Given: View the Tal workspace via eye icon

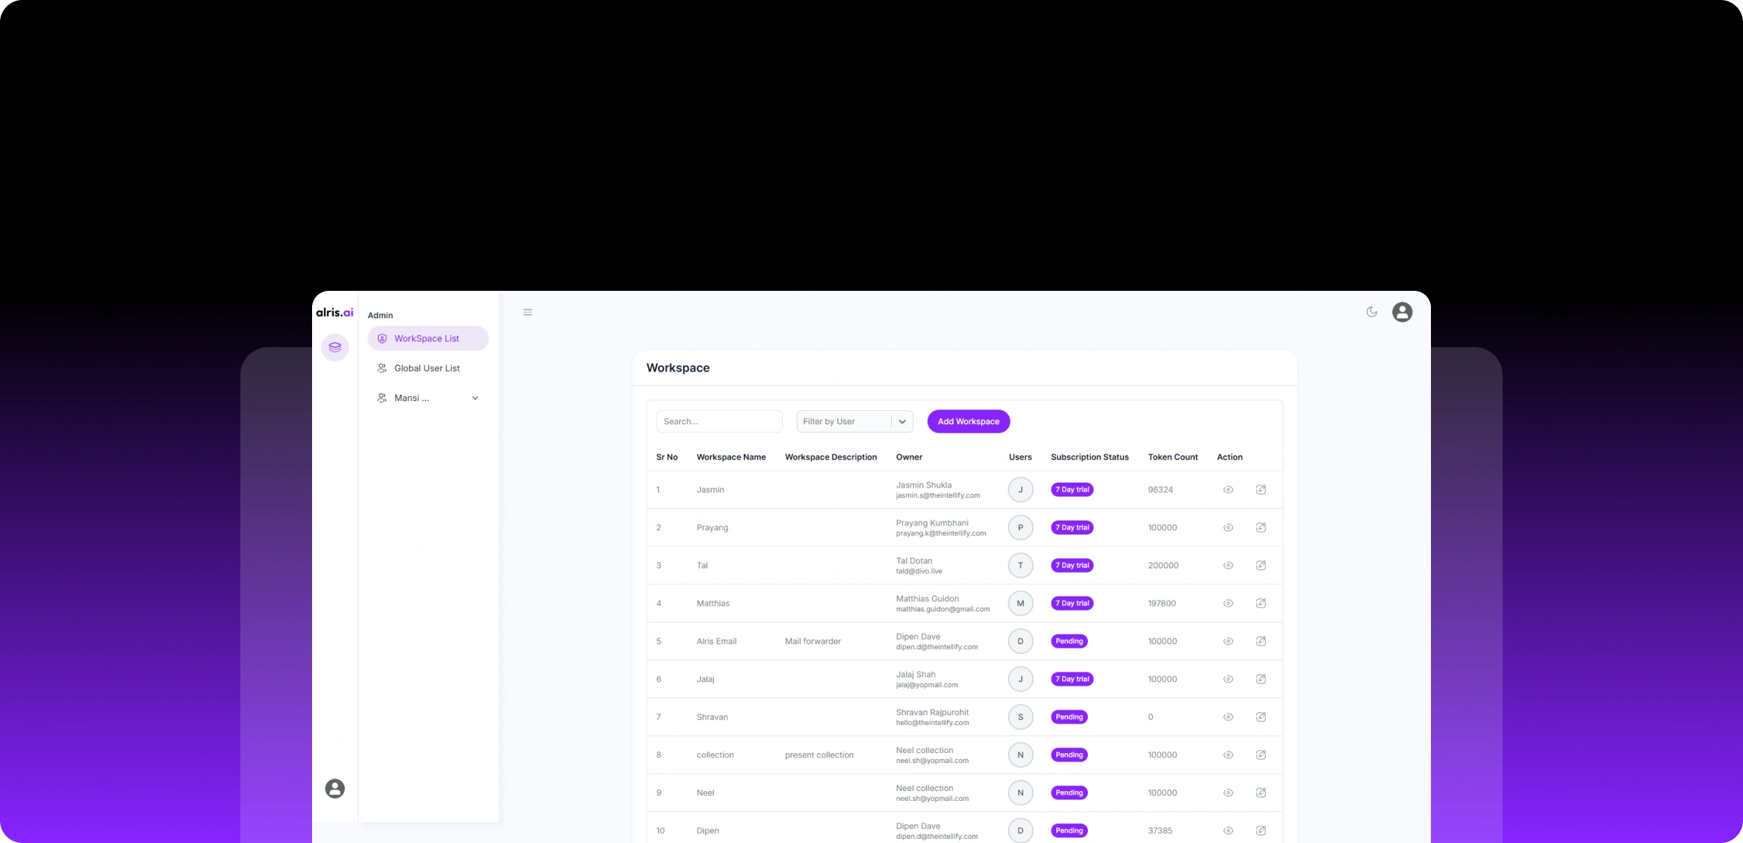Looking at the screenshot, I should (x=1228, y=566).
